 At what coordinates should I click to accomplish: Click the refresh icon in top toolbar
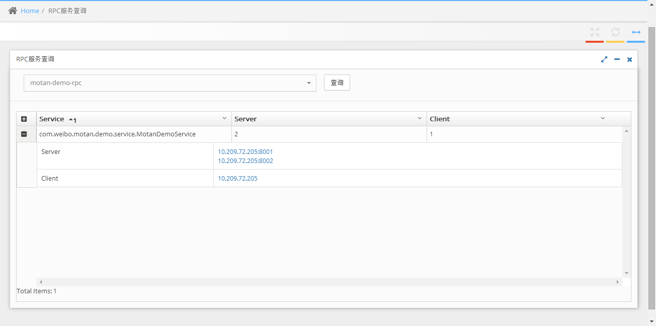(615, 32)
